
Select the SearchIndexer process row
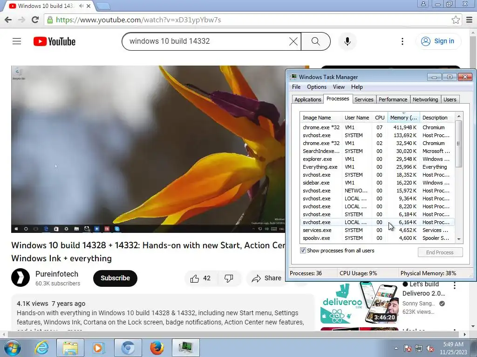pyautogui.click(x=377, y=151)
